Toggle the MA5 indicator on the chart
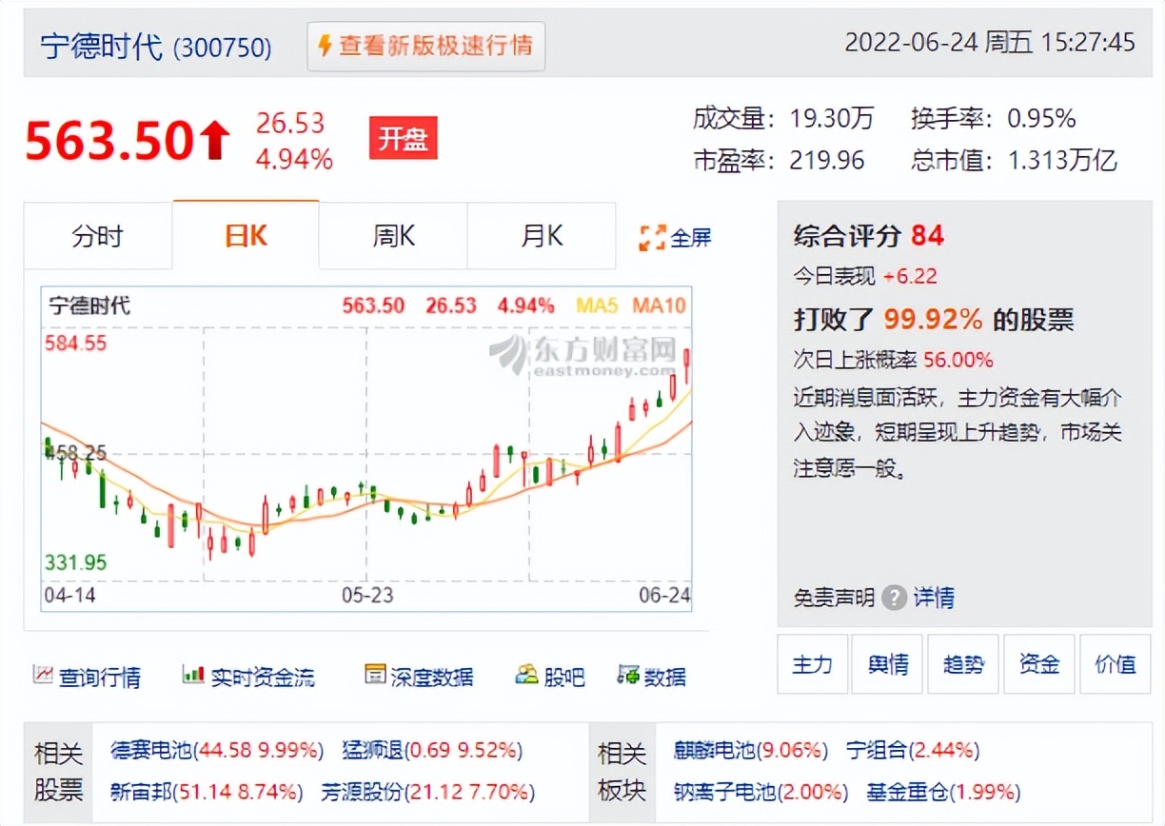This screenshot has height=826, width=1165. click(x=600, y=306)
